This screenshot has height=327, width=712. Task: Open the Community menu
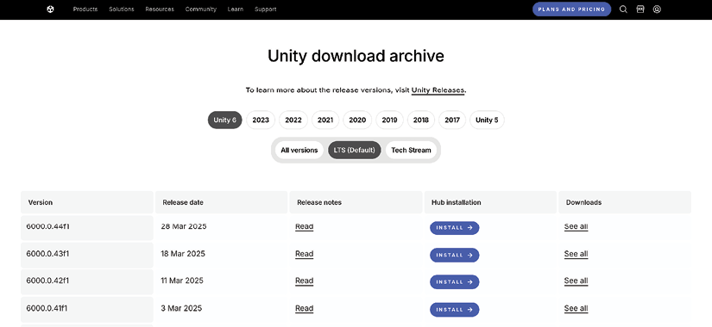coord(201,9)
